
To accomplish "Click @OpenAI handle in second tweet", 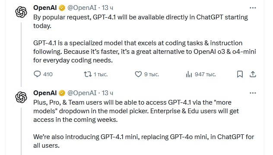I will [x=82, y=93].
